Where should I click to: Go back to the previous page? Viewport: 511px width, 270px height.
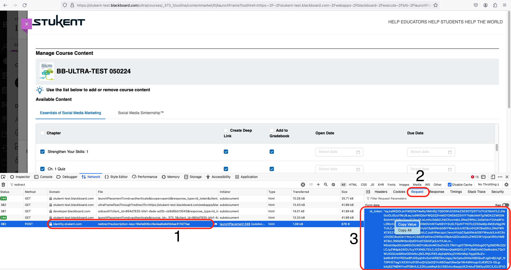5,5
